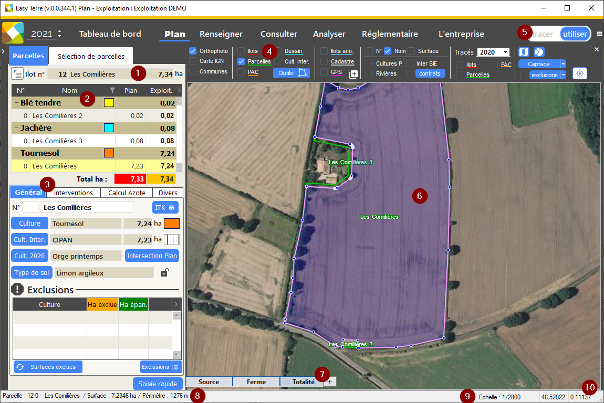Click the list icon next to Ilot n°

coord(17,74)
